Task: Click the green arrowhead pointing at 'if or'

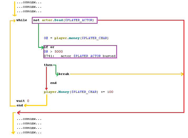Action: pyautogui.click(x=42, y=47)
